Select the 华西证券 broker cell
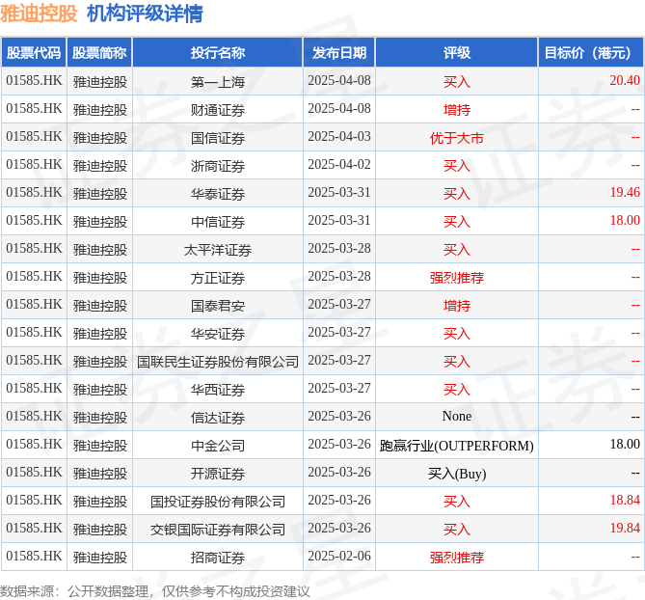The height and width of the screenshot is (600, 645). 218,390
